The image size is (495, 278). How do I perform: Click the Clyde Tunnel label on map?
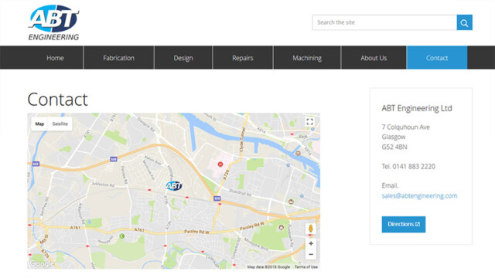point(242,140)
